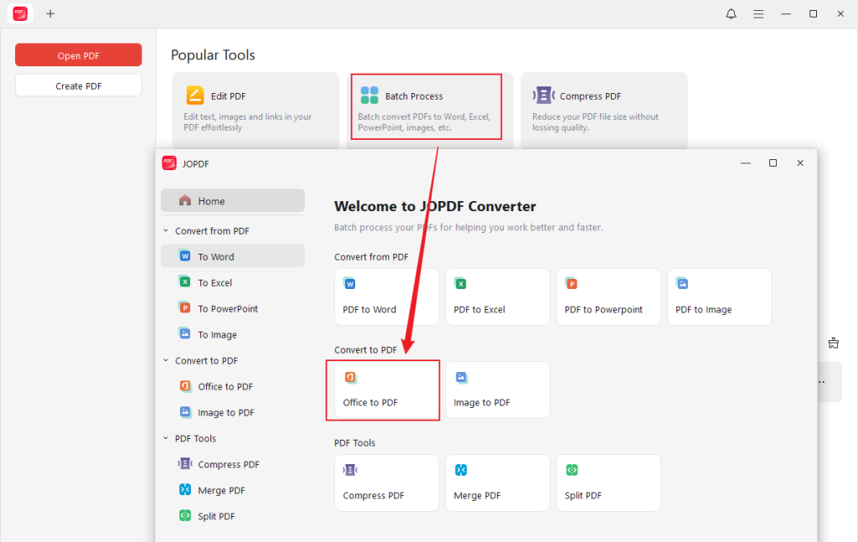Collapse the Convert to PDF section
This screenshot has width=858, height=542.
click(x=165, y=360)
